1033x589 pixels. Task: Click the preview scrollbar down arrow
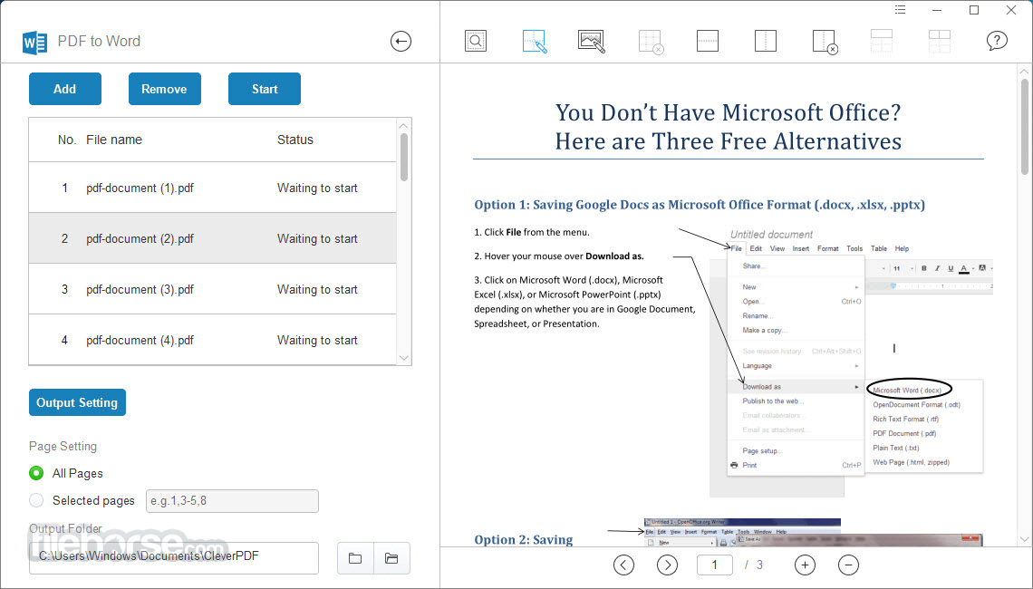click(x=1025, y=539)
